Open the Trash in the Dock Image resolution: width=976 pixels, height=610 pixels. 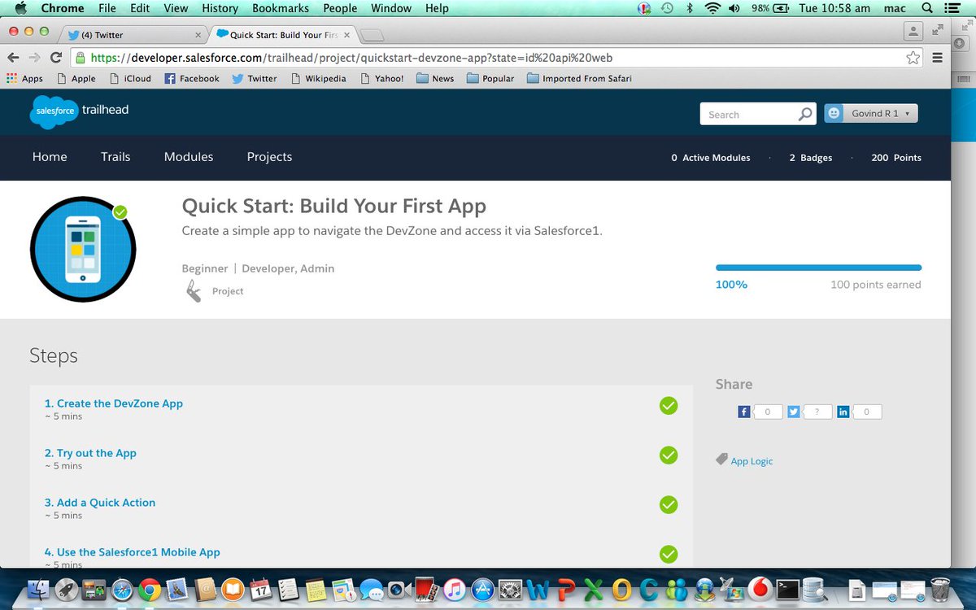click(x=940, y=590)
